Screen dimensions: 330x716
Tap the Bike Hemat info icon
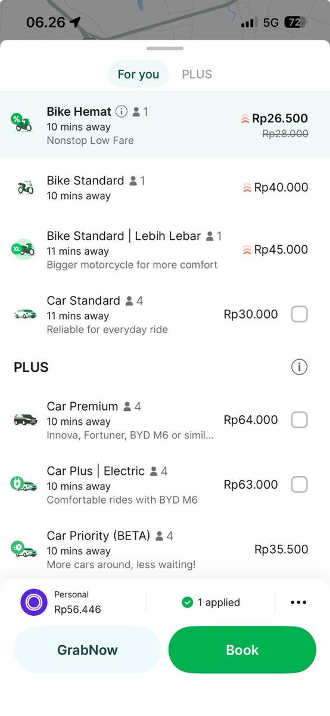pos(122,112)
